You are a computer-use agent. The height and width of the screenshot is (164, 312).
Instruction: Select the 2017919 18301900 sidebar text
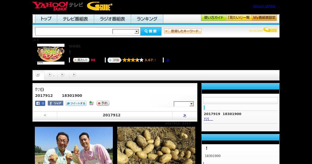click(x=223, y=114)
